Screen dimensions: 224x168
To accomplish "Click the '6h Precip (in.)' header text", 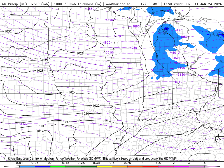I will tap(15, 4).
